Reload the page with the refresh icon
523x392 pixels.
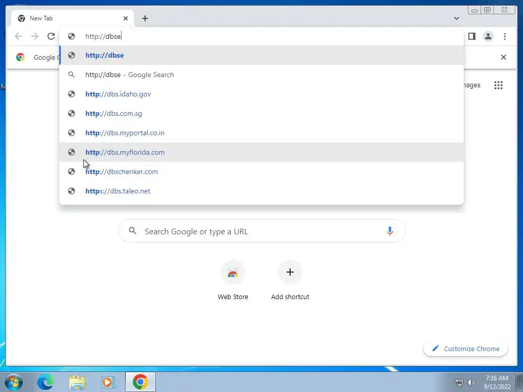[x=51, y=36]
